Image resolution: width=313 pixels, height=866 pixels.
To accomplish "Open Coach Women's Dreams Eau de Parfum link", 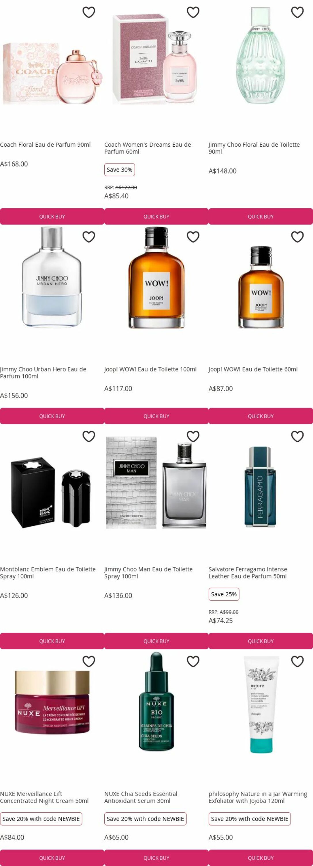I will 148,148.
